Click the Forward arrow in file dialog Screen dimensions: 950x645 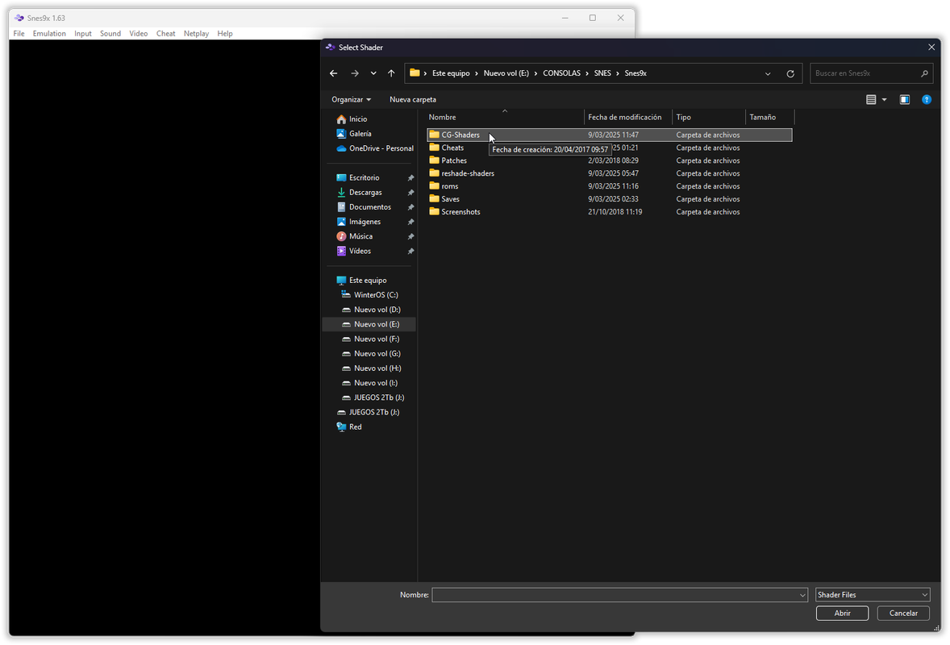coord(354,73)
